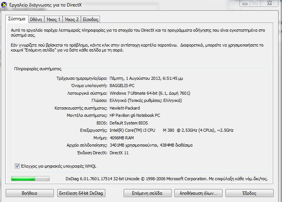
Task: Click the Λειτουργικό σύστημα label
Action: pyautogui.click(x=87, y=93)
